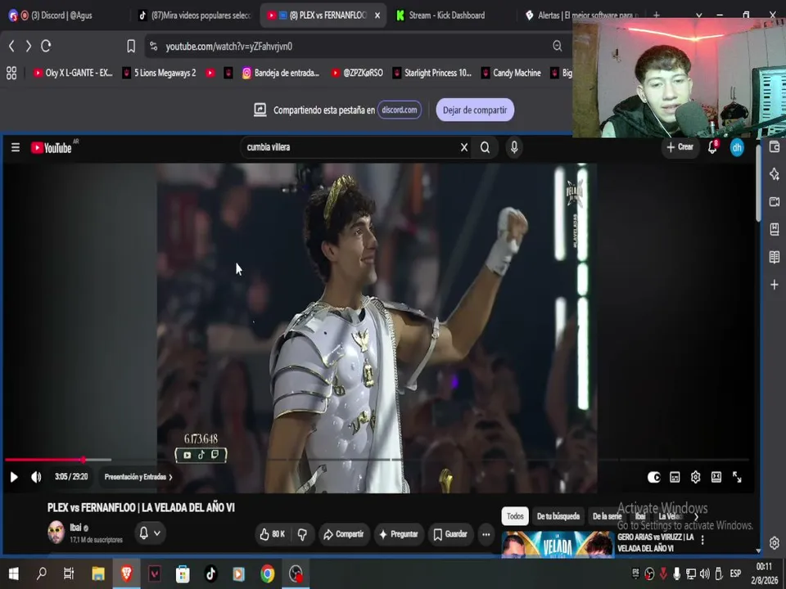The height and width of the screenshot is (589, 786).
Task: Switch to the TikTok Mira videos tab
Action: pyautogui.click(x=195, y=16)
